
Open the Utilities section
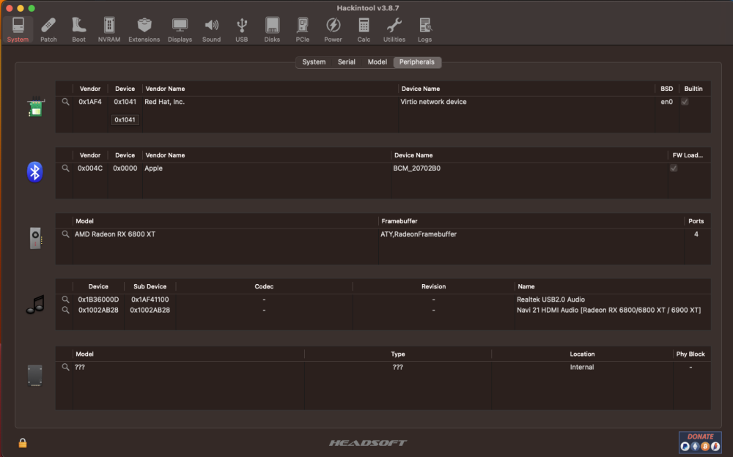pyautogui.click(x=394, y=29)
